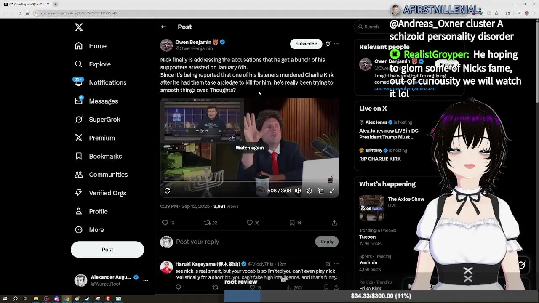Expand the More menu in sidebar
Screen dimensions: 539x303
(89, 230)
